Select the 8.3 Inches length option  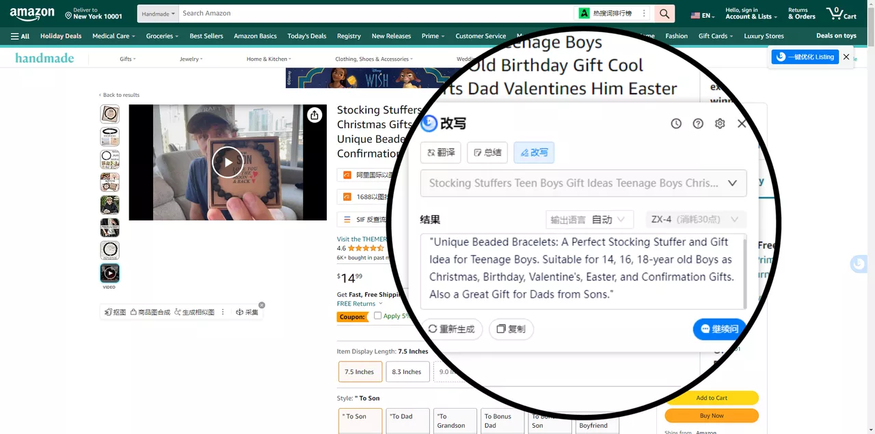[x=407, y=372]
